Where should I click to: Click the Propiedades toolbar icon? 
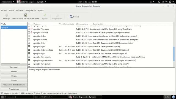point(57,15)
